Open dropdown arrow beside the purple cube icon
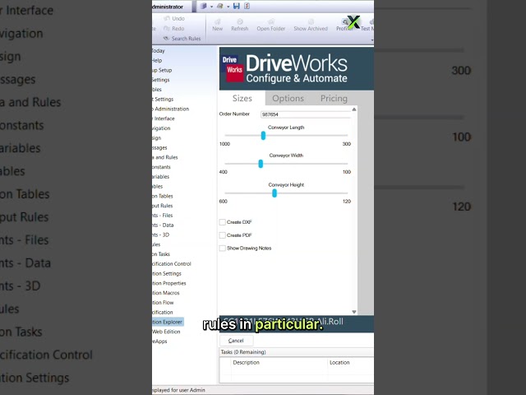Screen dimensions: 526x395 pos(211,7)
